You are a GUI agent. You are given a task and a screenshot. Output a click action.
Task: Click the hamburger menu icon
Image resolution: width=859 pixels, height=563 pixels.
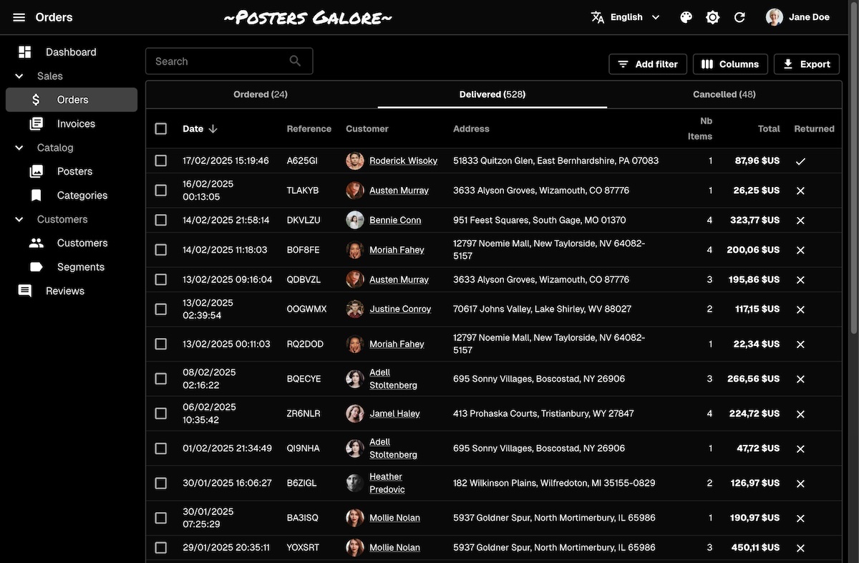pos(19,17)
